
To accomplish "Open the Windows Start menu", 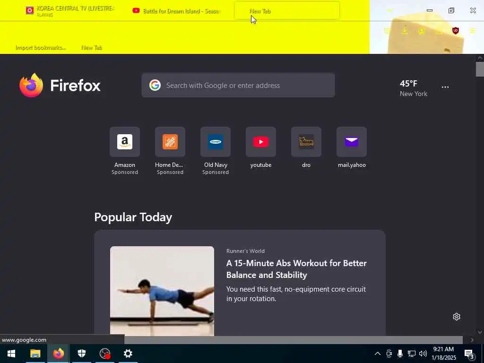I will 11,354.
